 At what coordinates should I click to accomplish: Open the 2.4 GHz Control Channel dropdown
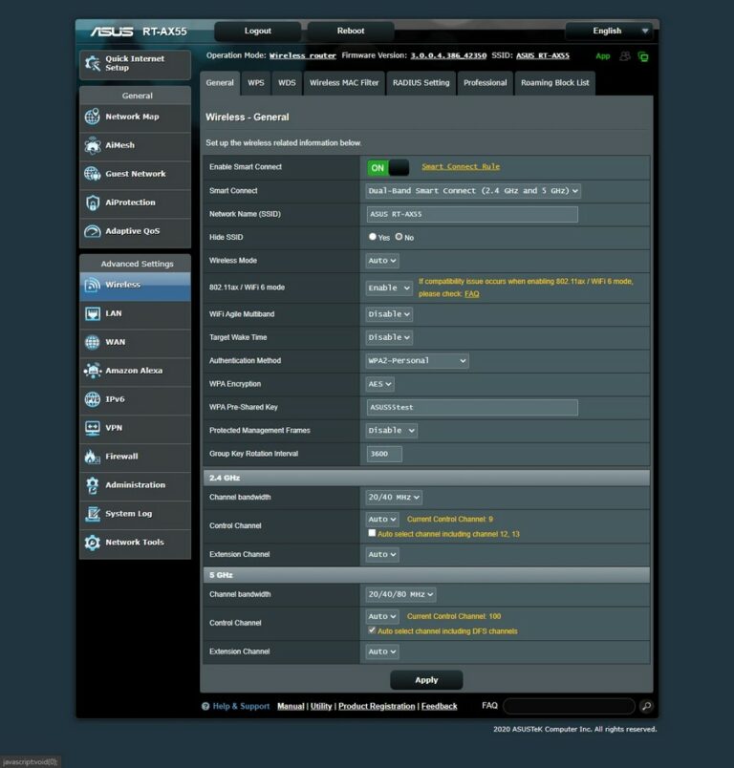click(381, 520)
